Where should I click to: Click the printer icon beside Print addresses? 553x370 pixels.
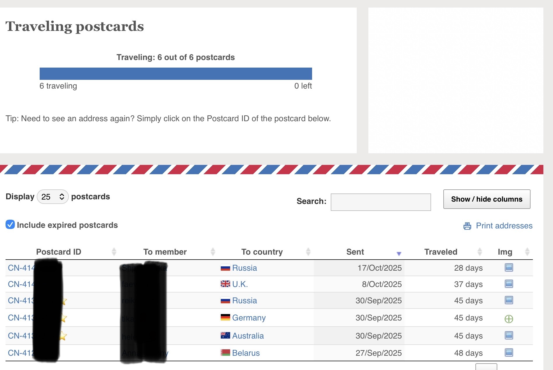(x=467, y=226)
